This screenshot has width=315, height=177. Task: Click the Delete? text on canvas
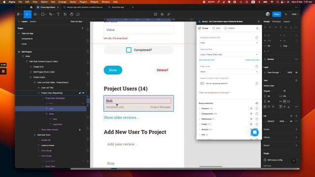(162, 70)
